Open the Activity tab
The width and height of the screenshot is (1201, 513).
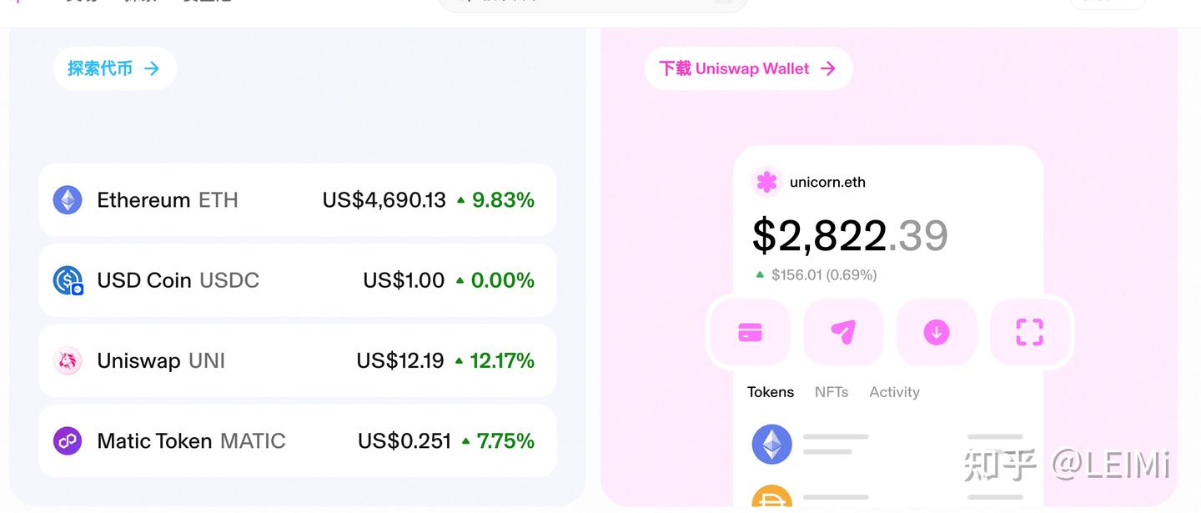coord(893,391)
